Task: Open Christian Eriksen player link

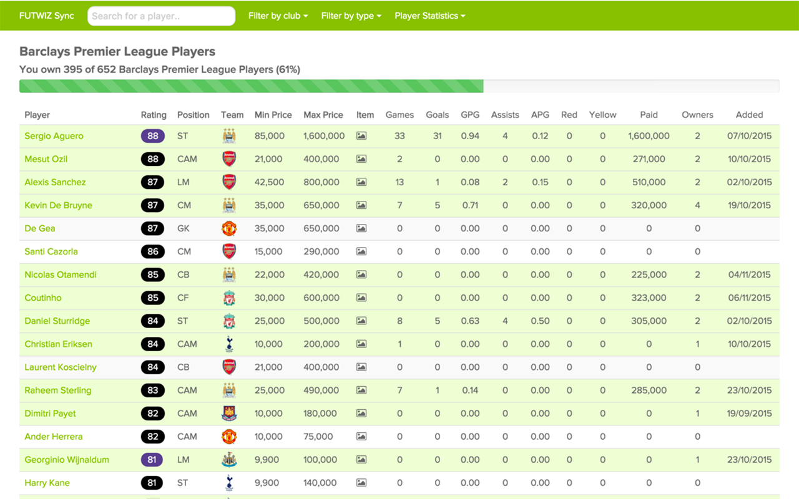Action: click(x=58, y=344)
